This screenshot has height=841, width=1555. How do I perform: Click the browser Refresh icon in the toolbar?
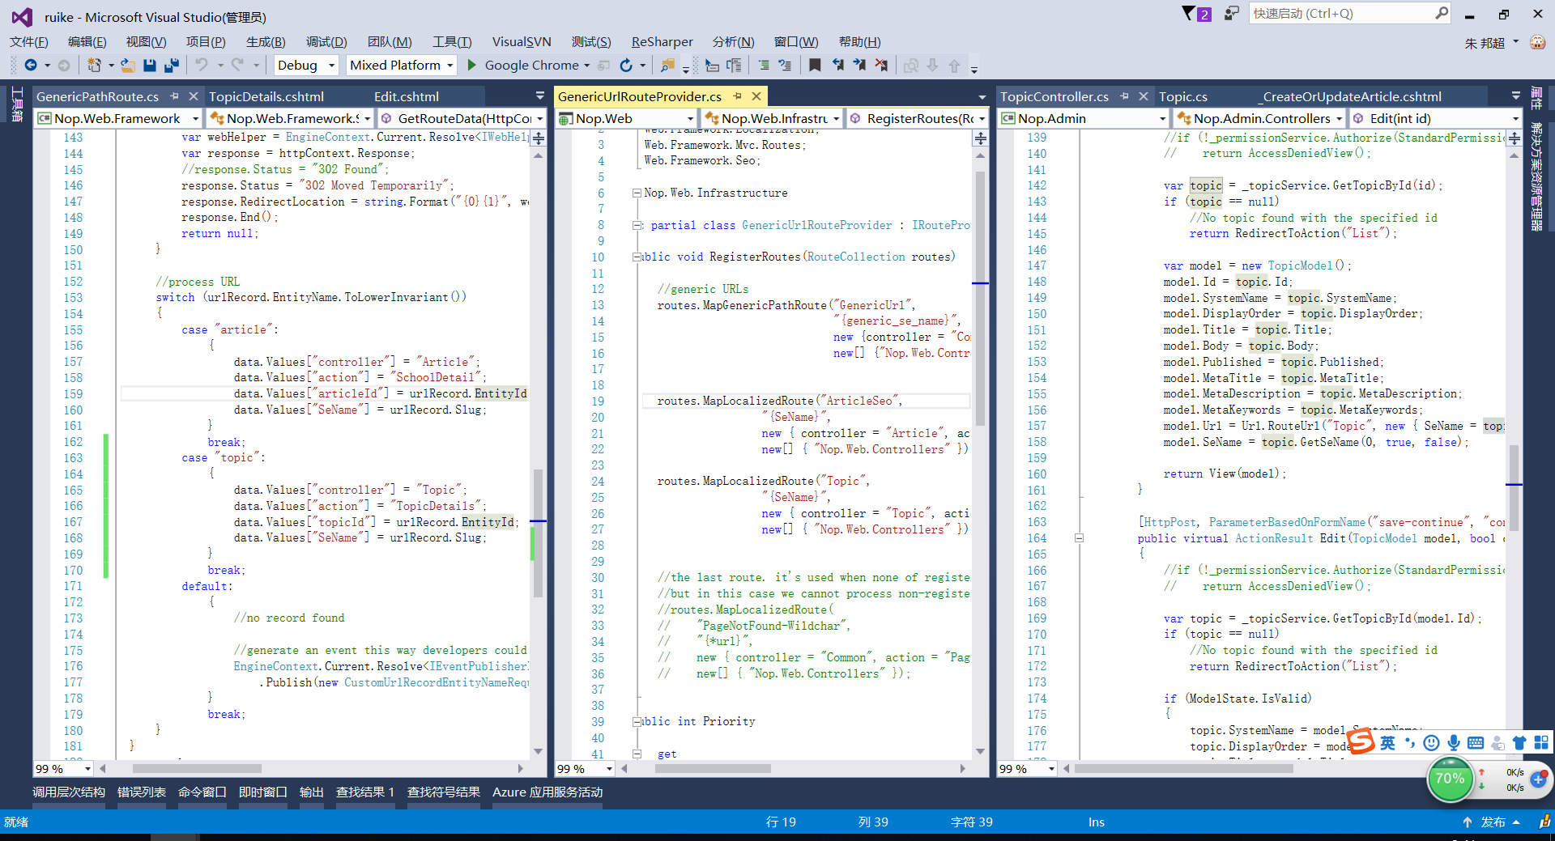pos(626,66)
